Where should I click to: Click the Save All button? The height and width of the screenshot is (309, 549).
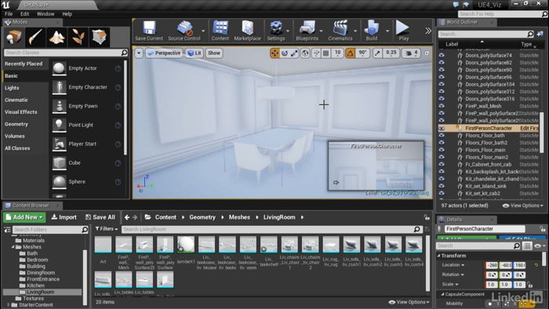(x=100, y=217)
